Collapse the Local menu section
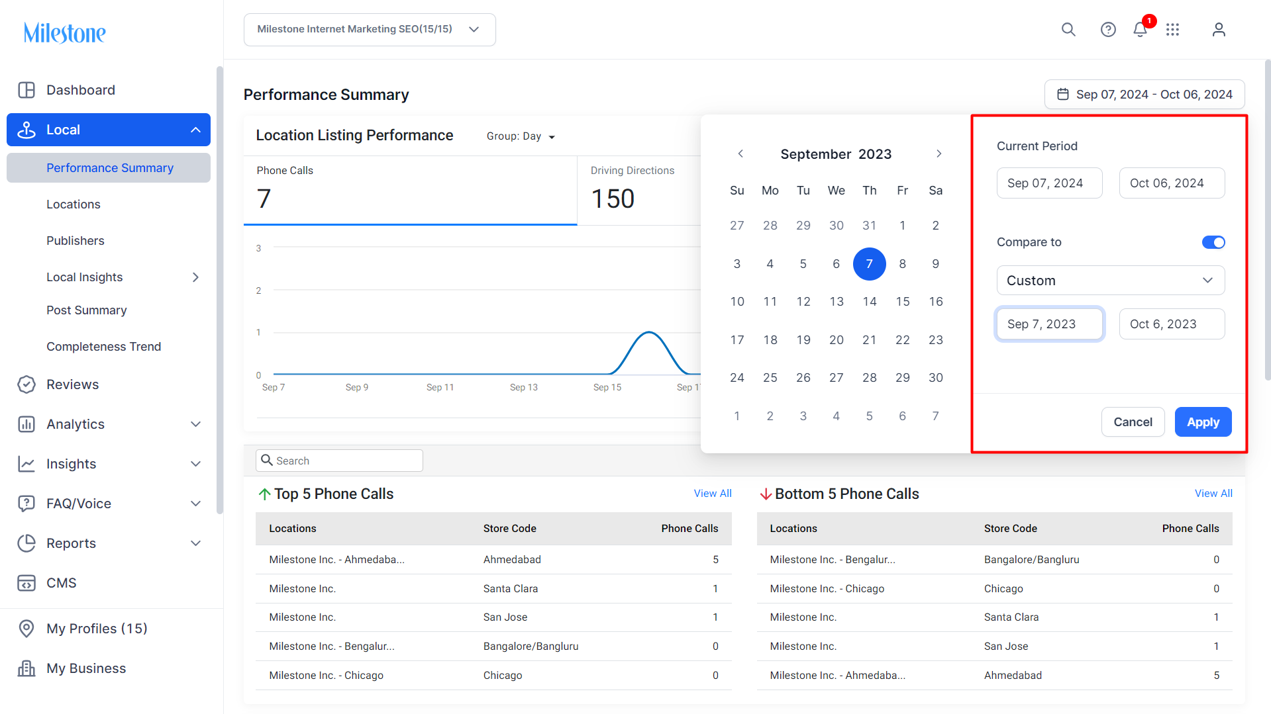 tap(195, 130)
